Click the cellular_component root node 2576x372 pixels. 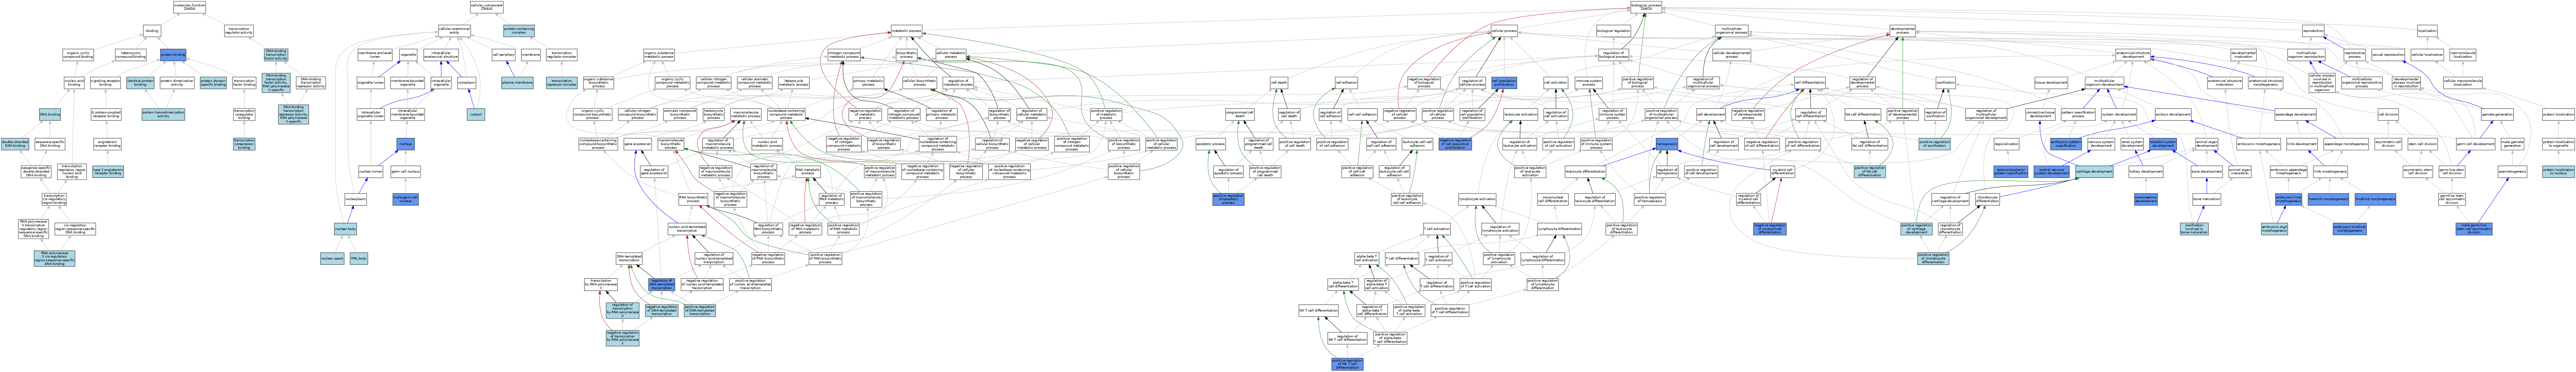487,7
